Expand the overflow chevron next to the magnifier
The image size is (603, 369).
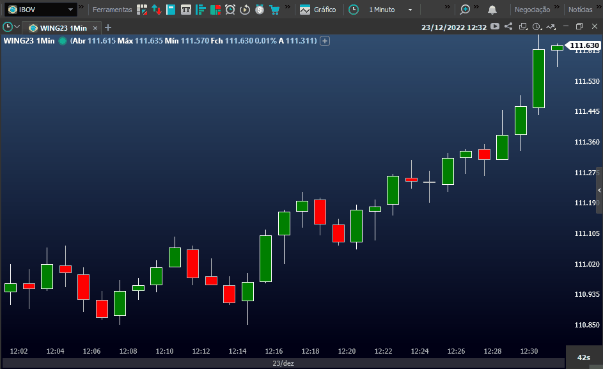click(x=476, y=7)
